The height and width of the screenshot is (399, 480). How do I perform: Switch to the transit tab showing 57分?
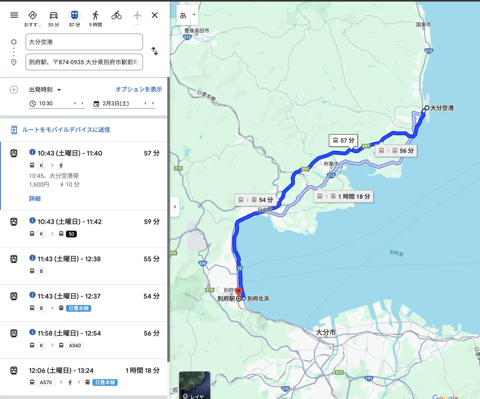point(74,15)
